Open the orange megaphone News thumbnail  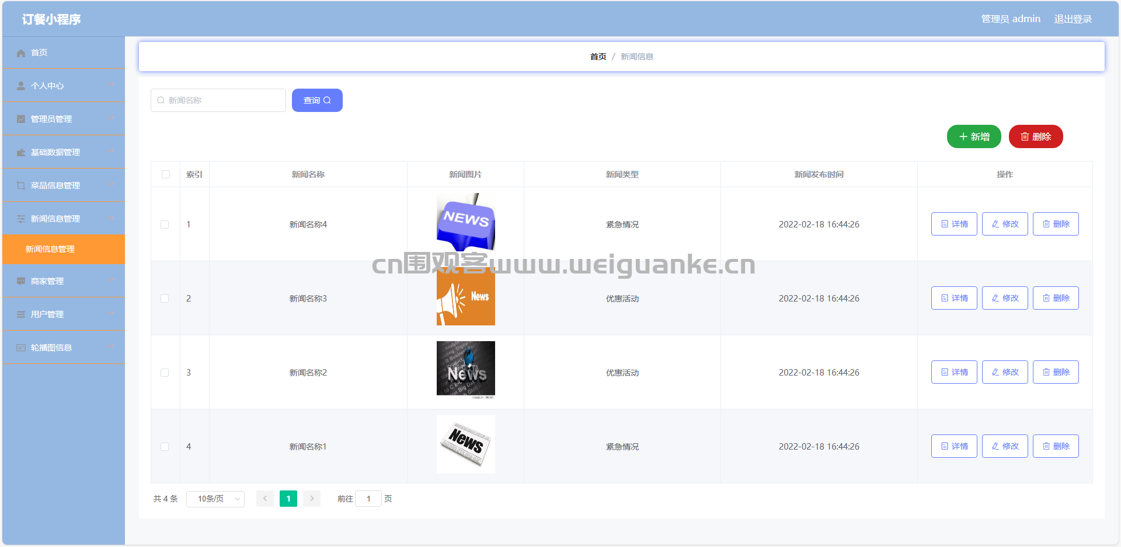[466, 296]
